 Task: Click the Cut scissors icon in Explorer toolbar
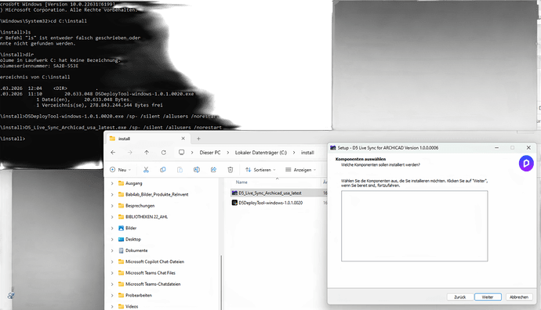tap(146, 169)
